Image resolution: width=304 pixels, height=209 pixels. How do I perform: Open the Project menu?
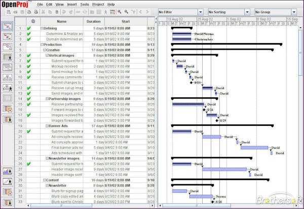98,4
